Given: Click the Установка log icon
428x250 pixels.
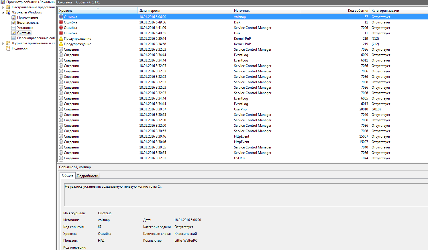Looking at the screenshot, I should [x=13, y=28].
